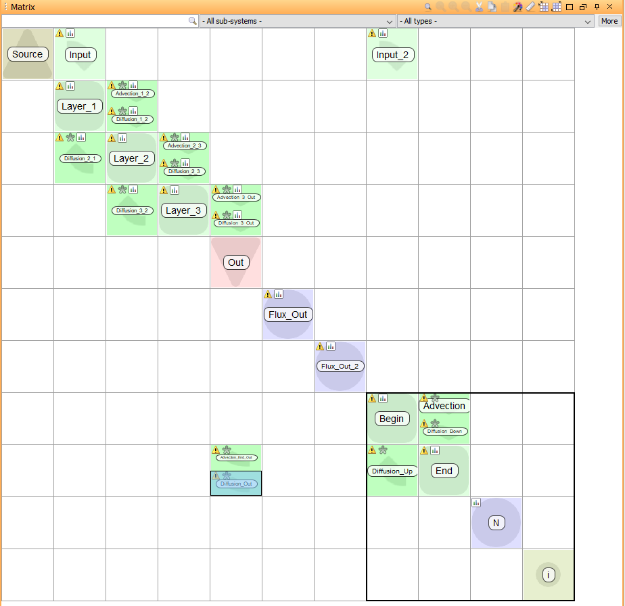Viewport: 625px width, 606px height.
Task: Click chart icon on Flux_Out block
Action: pos(279,294)
